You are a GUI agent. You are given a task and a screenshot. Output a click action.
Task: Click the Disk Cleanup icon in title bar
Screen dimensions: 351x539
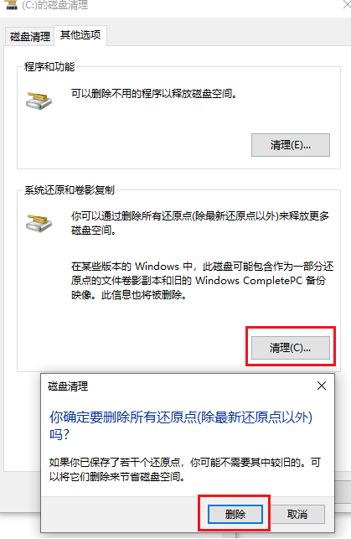[11, 4]
